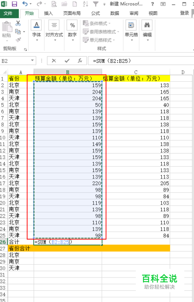This screenshot has height=302, width=194.
Task: Click the Insert Function fx icon
Action: [80, 61]
